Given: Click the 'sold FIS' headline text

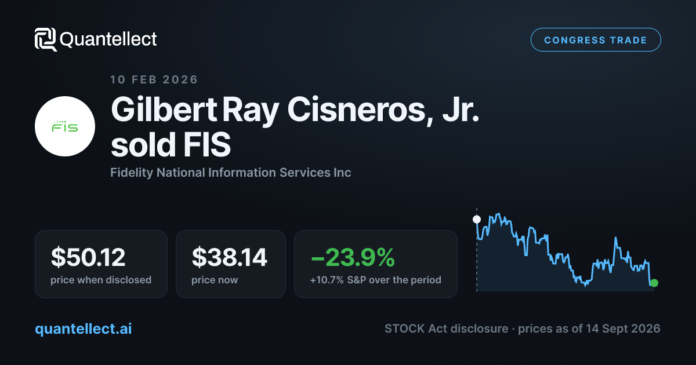Looking at the screenshot, I should click(x=171, y=146).
